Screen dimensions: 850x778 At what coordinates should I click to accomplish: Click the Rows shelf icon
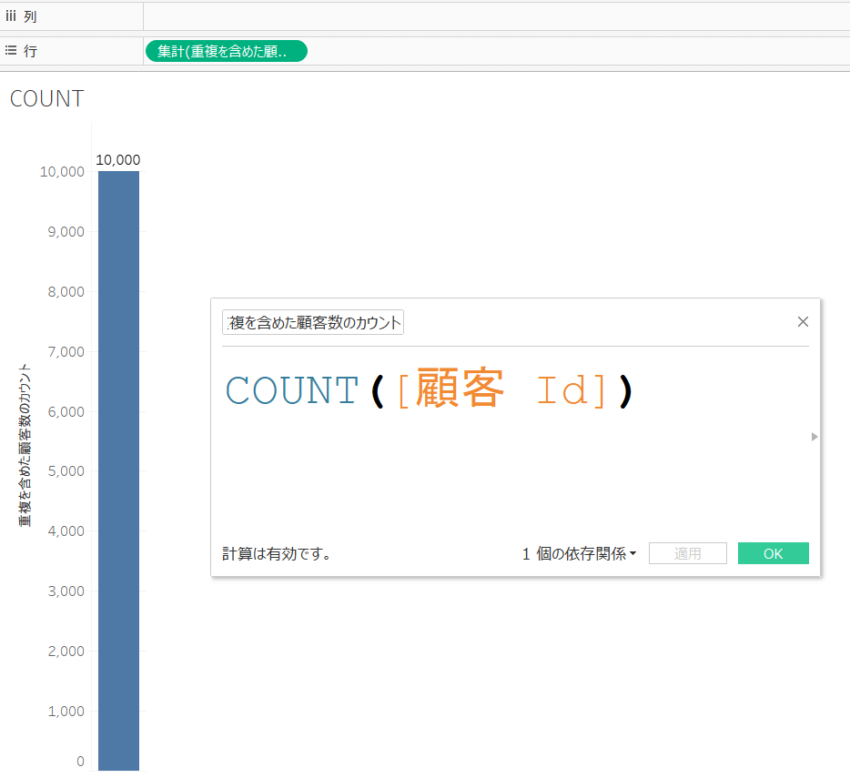click(x=12, y=51)
